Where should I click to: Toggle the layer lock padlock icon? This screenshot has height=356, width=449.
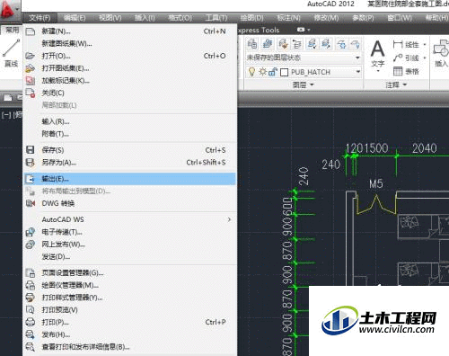272,72
